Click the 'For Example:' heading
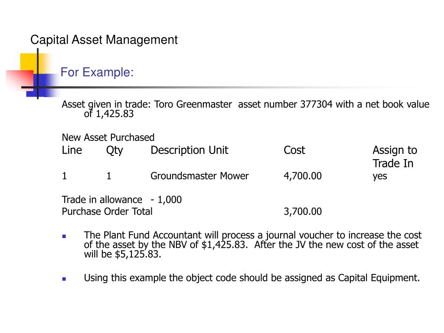This screenshot has height=333, width=444. click(97, 72)
